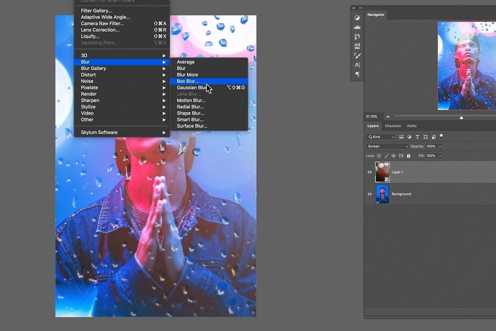Screen dimensions: 496x331
Task: Close the collapsed icon panel group
Action: coord(354,8)
